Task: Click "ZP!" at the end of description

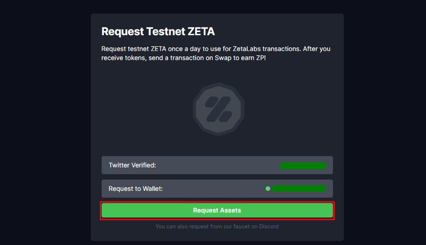Action: pyautogui.click(x=261, y=58)
